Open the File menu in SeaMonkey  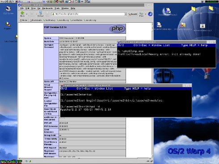point(22,8)
